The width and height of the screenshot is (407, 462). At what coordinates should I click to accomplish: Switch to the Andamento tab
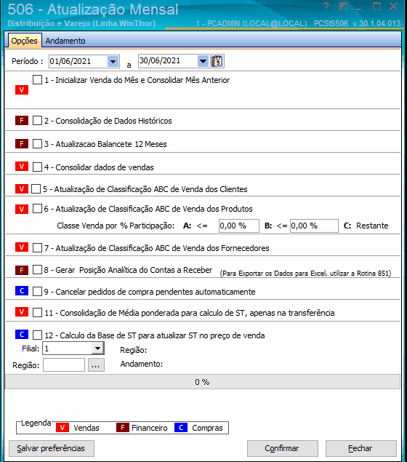[65, 41]
